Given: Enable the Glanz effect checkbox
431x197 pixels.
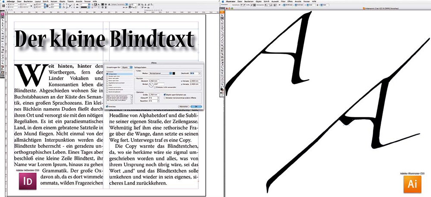Looking at the screenshot, I should pos(107,85).
